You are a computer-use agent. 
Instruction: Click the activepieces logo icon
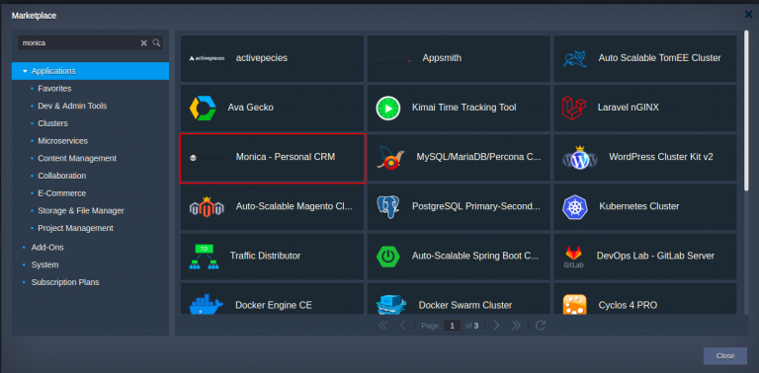tap(207, 58)
